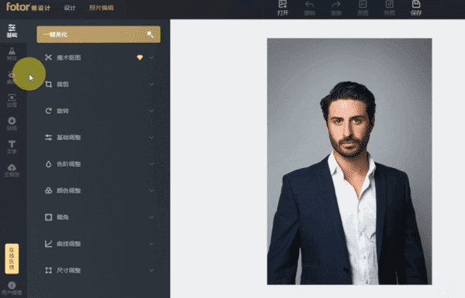The height and width of the screenshot is (298, 465).
Task: Click the yellow online feedback button
Action: [12, 259]
